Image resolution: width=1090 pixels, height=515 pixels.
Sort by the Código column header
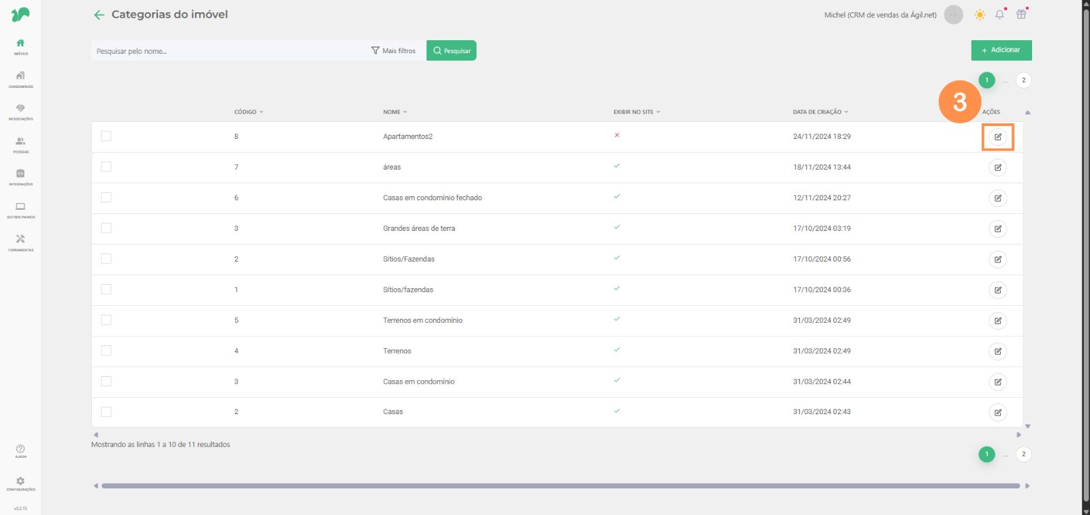(x=248, y=112)
